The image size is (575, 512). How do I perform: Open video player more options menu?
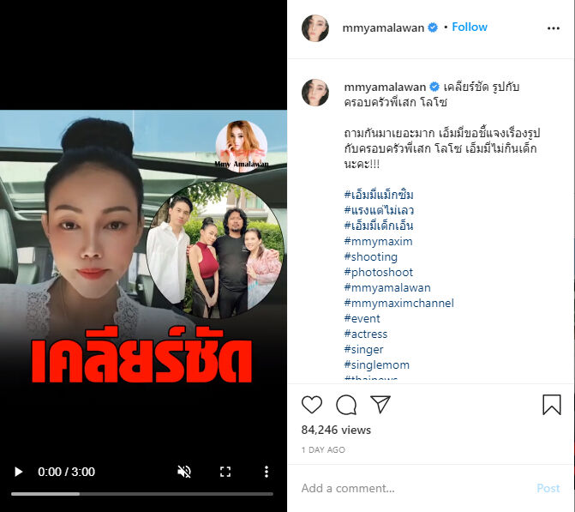click(x=267, y=472)
